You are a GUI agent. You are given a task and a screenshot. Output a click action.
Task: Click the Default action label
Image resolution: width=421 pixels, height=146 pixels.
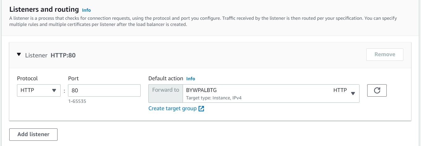point(166,78)
